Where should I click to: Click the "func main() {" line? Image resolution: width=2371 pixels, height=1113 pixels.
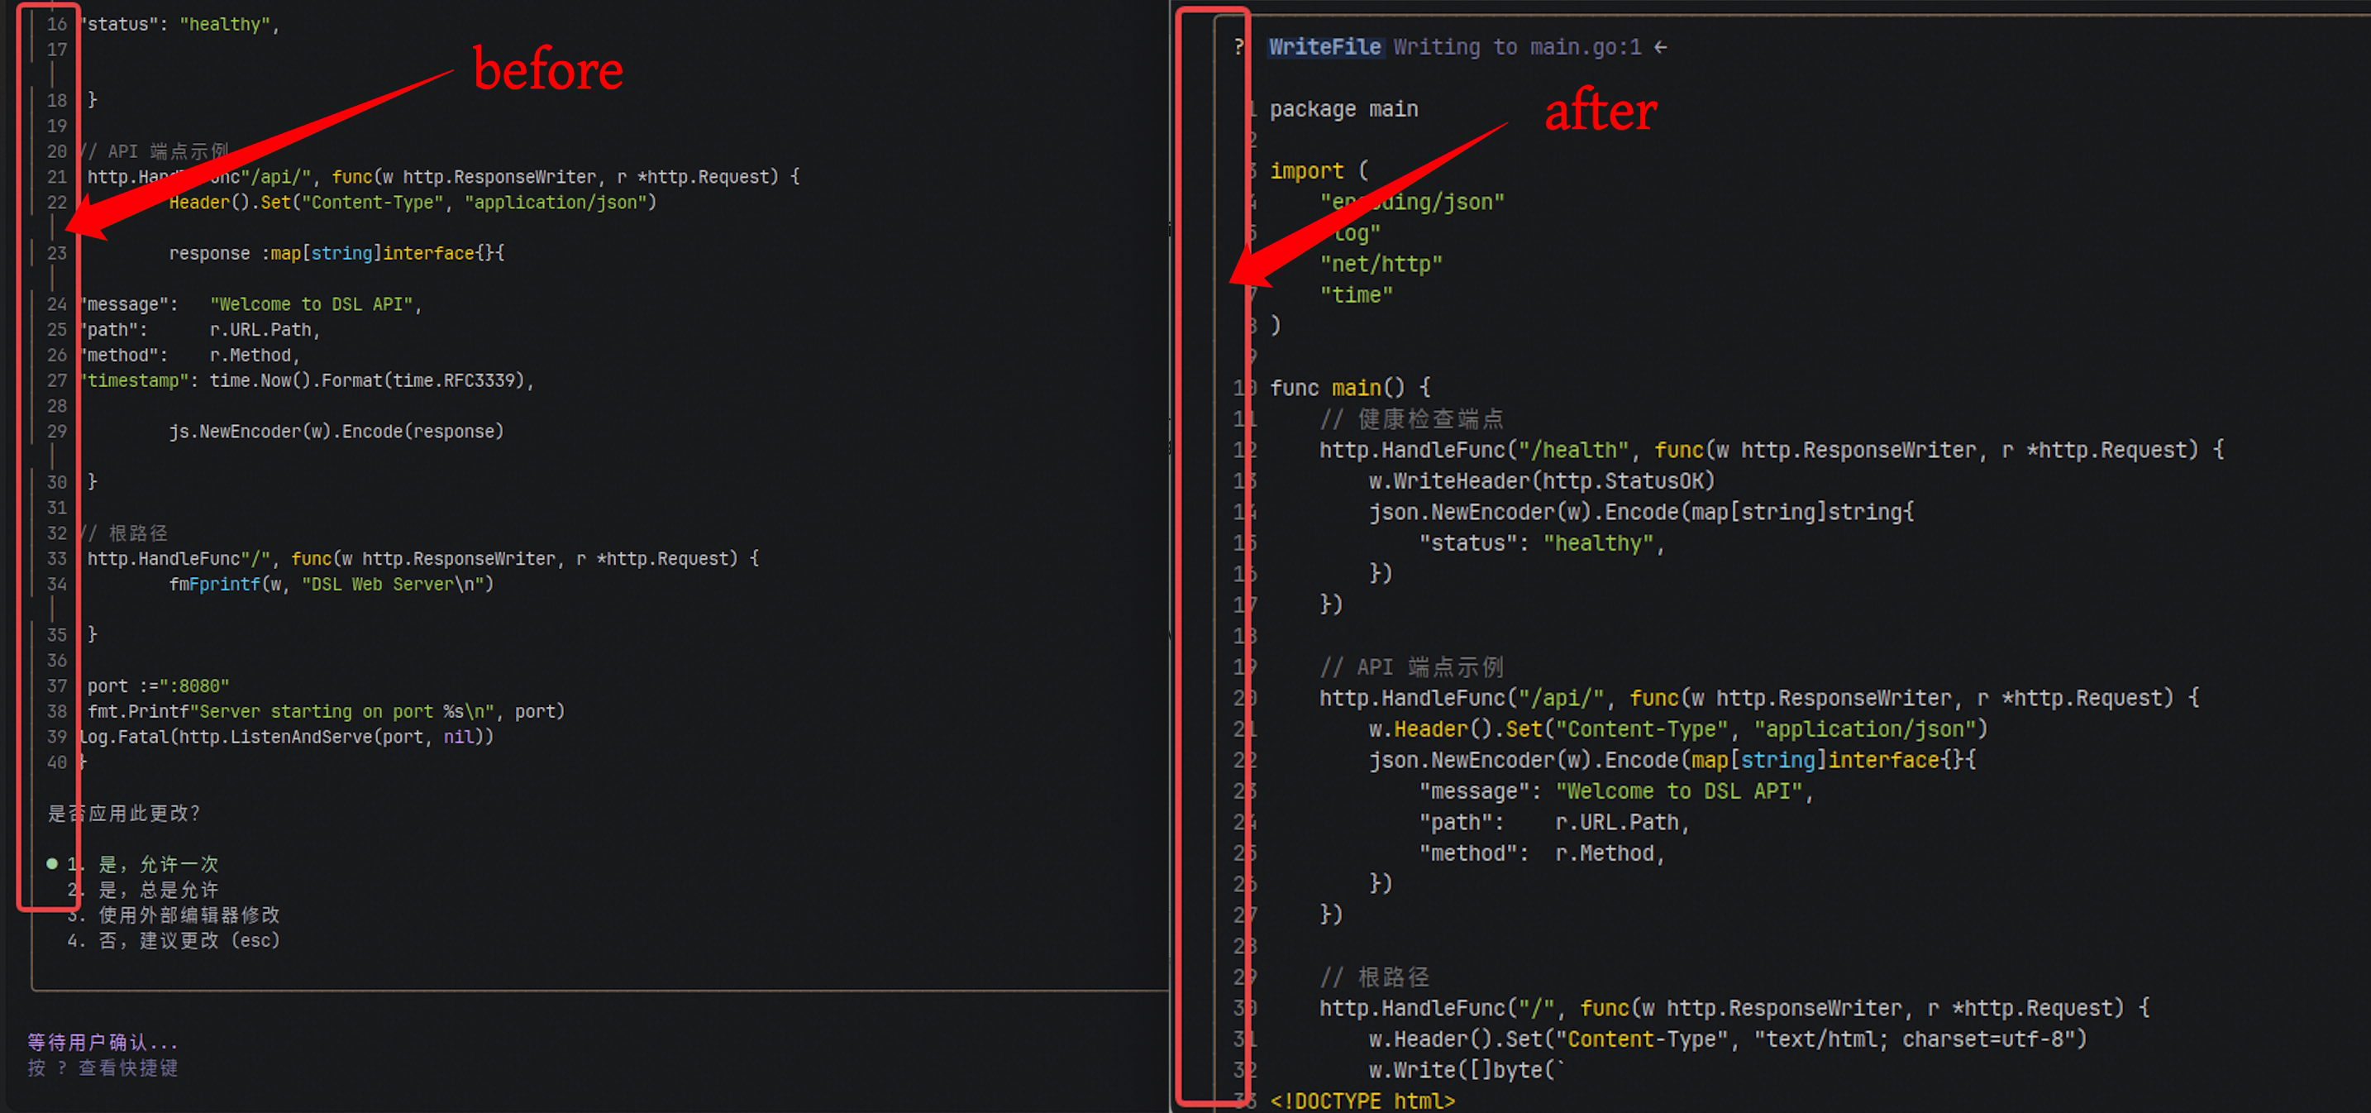point(1349,388)
